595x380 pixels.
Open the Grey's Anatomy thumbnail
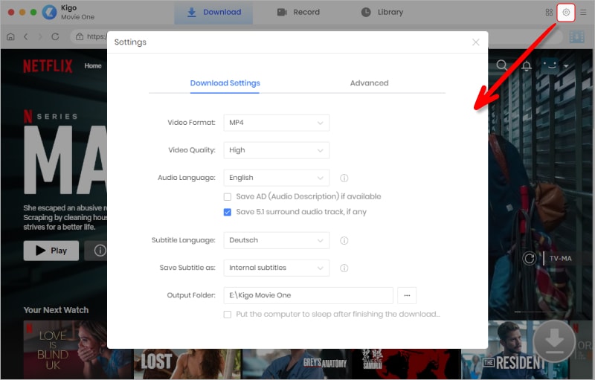coord(295,364)
